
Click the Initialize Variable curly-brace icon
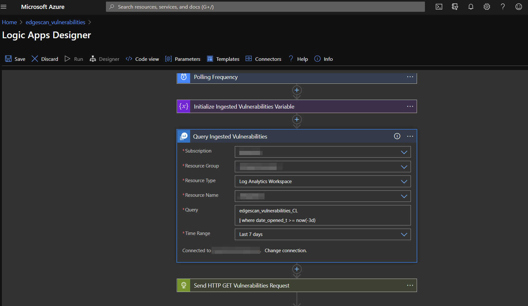coord(184,106)
